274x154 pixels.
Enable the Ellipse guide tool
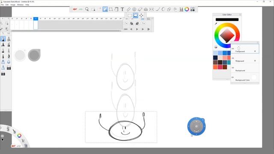134,9
